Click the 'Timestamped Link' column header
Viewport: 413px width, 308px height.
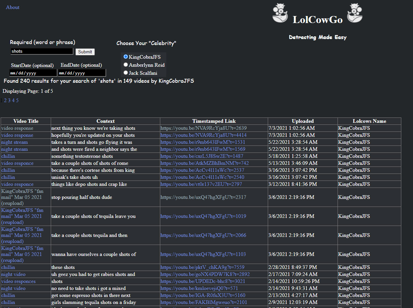tap(214, 121)
